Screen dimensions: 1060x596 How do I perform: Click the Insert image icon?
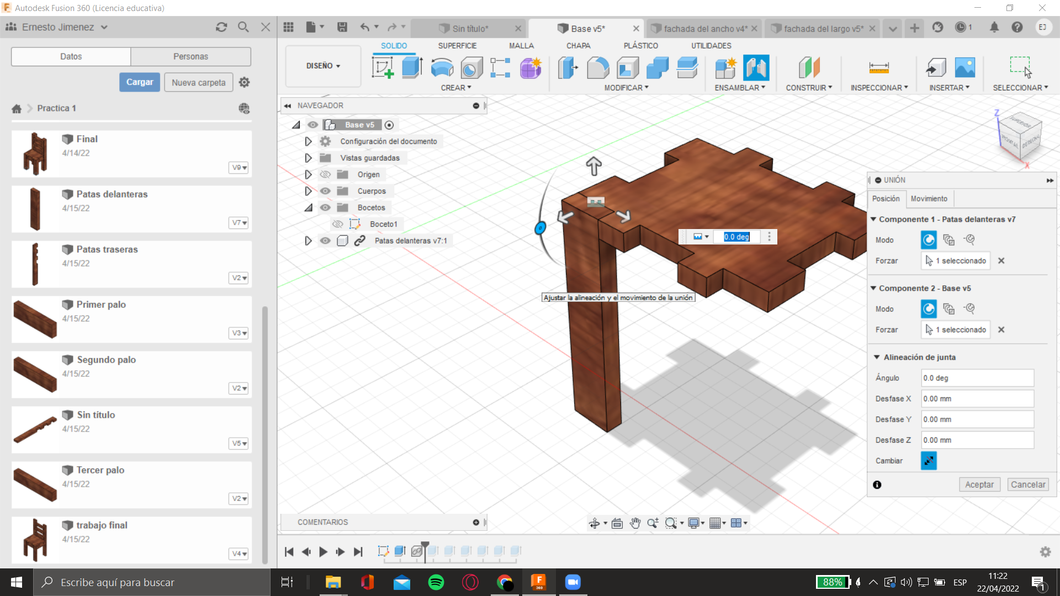[964, 68]
